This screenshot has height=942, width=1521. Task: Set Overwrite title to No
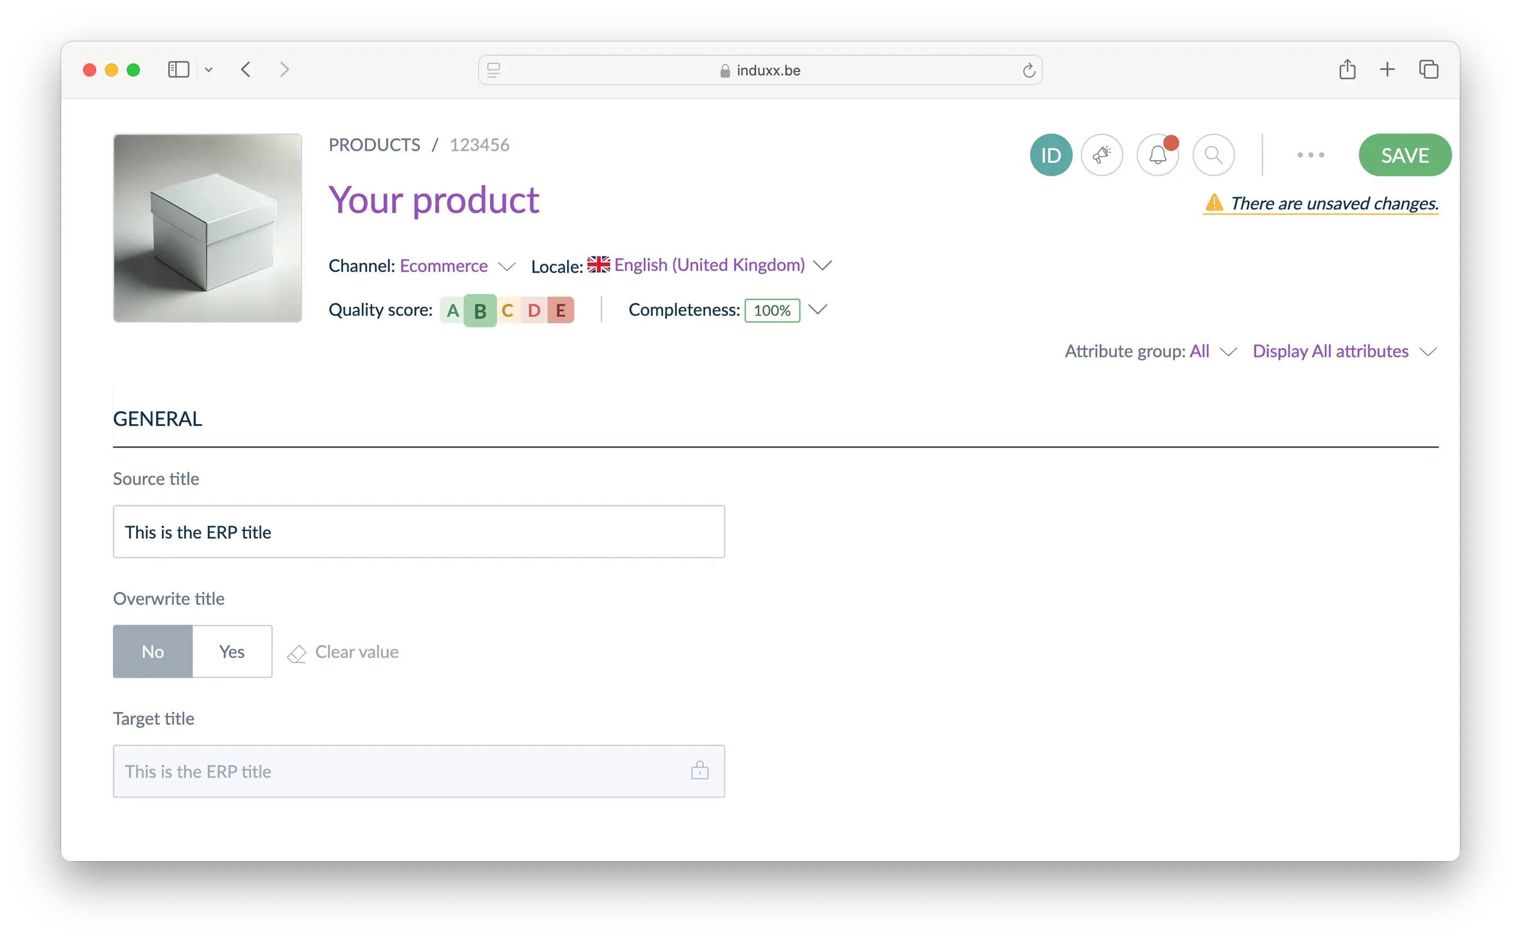pos(152,652)
